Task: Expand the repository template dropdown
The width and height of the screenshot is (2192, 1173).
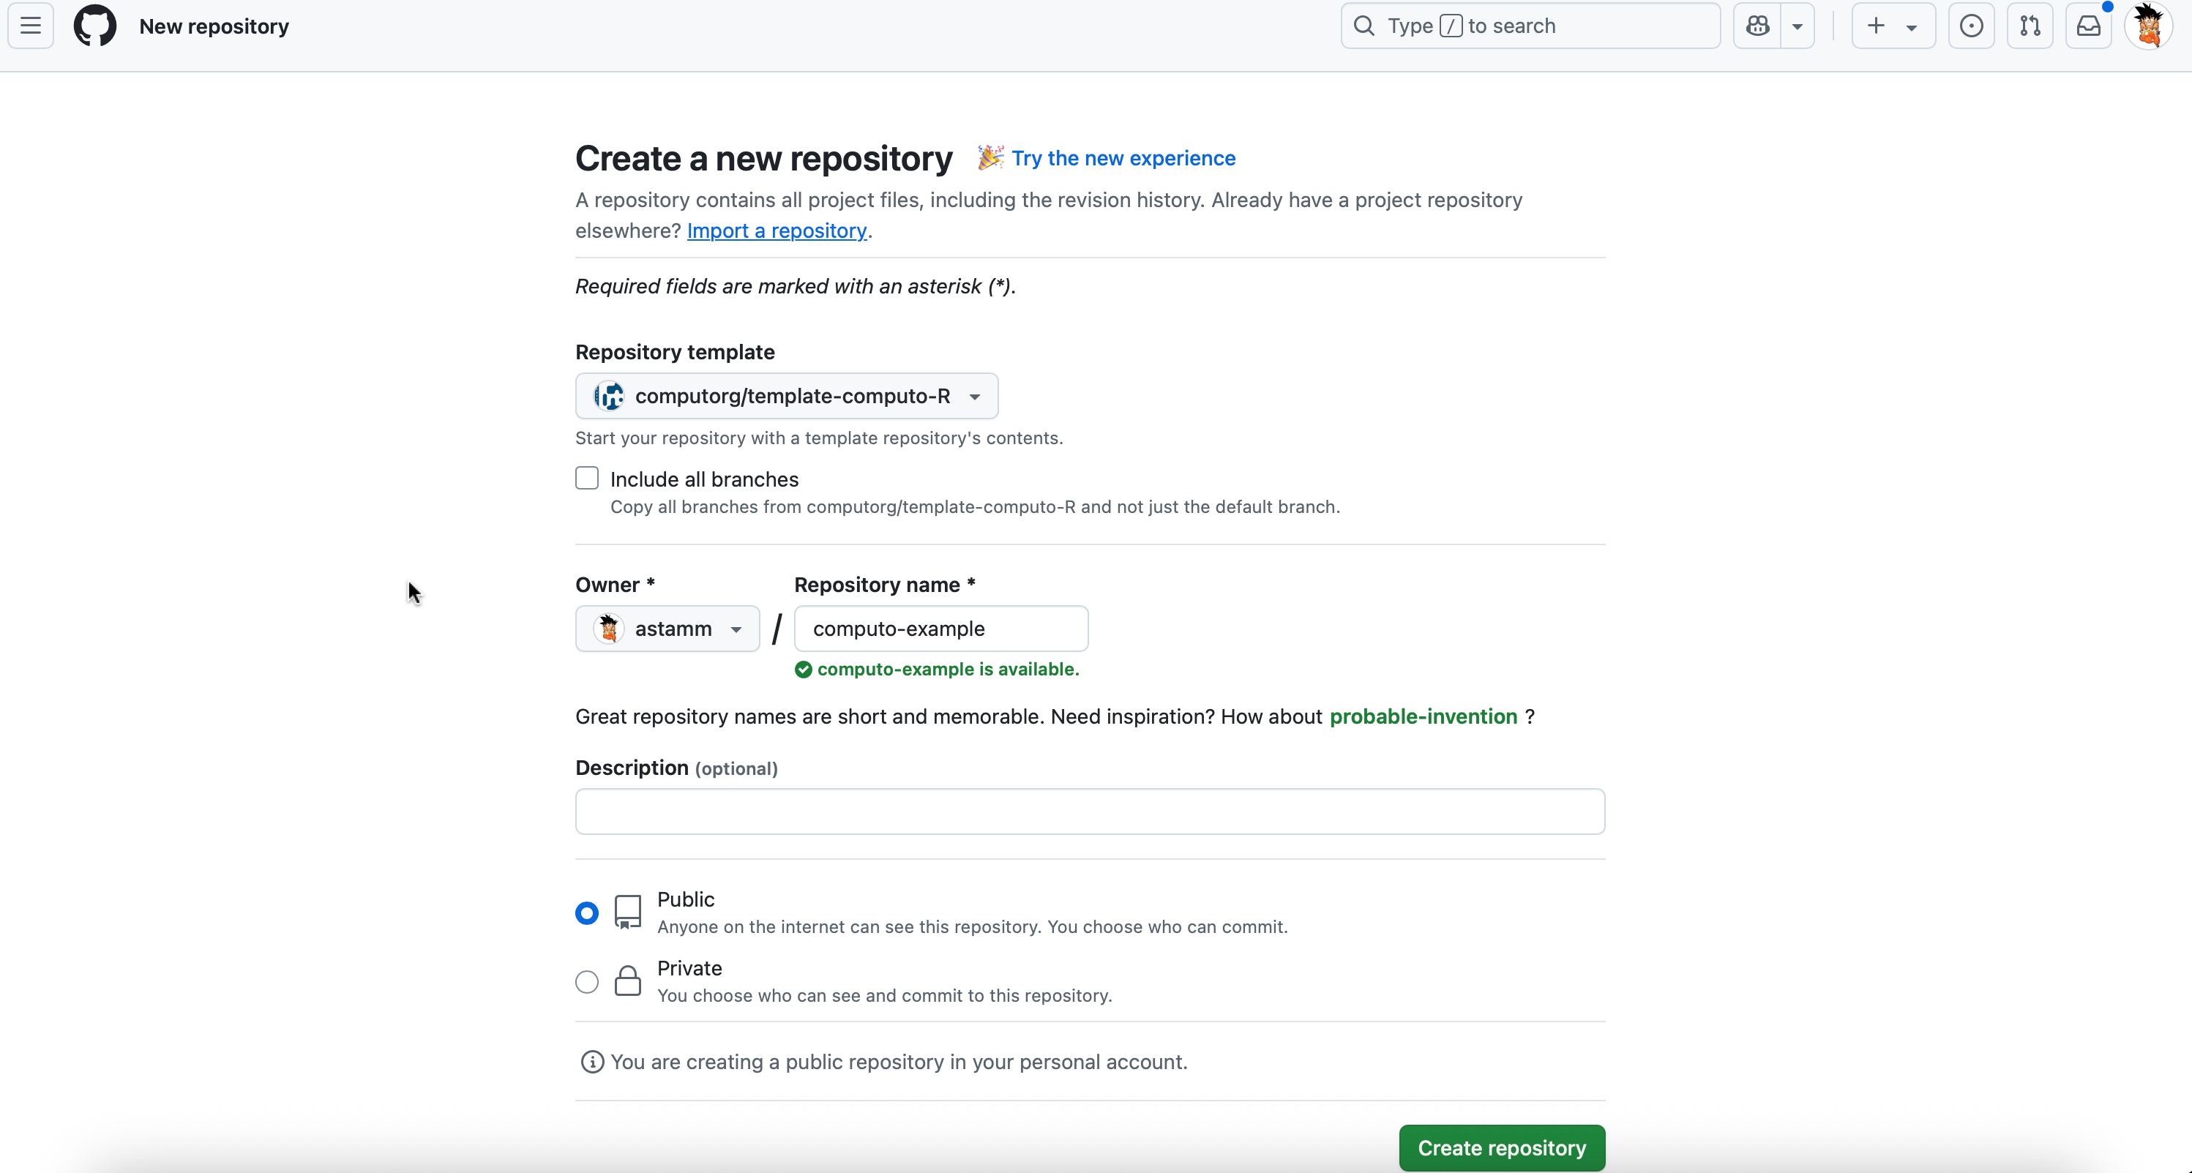Action: pos(786,396)
